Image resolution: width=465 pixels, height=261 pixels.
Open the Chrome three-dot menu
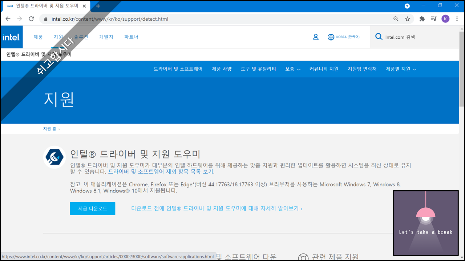[x=457, y=19]
